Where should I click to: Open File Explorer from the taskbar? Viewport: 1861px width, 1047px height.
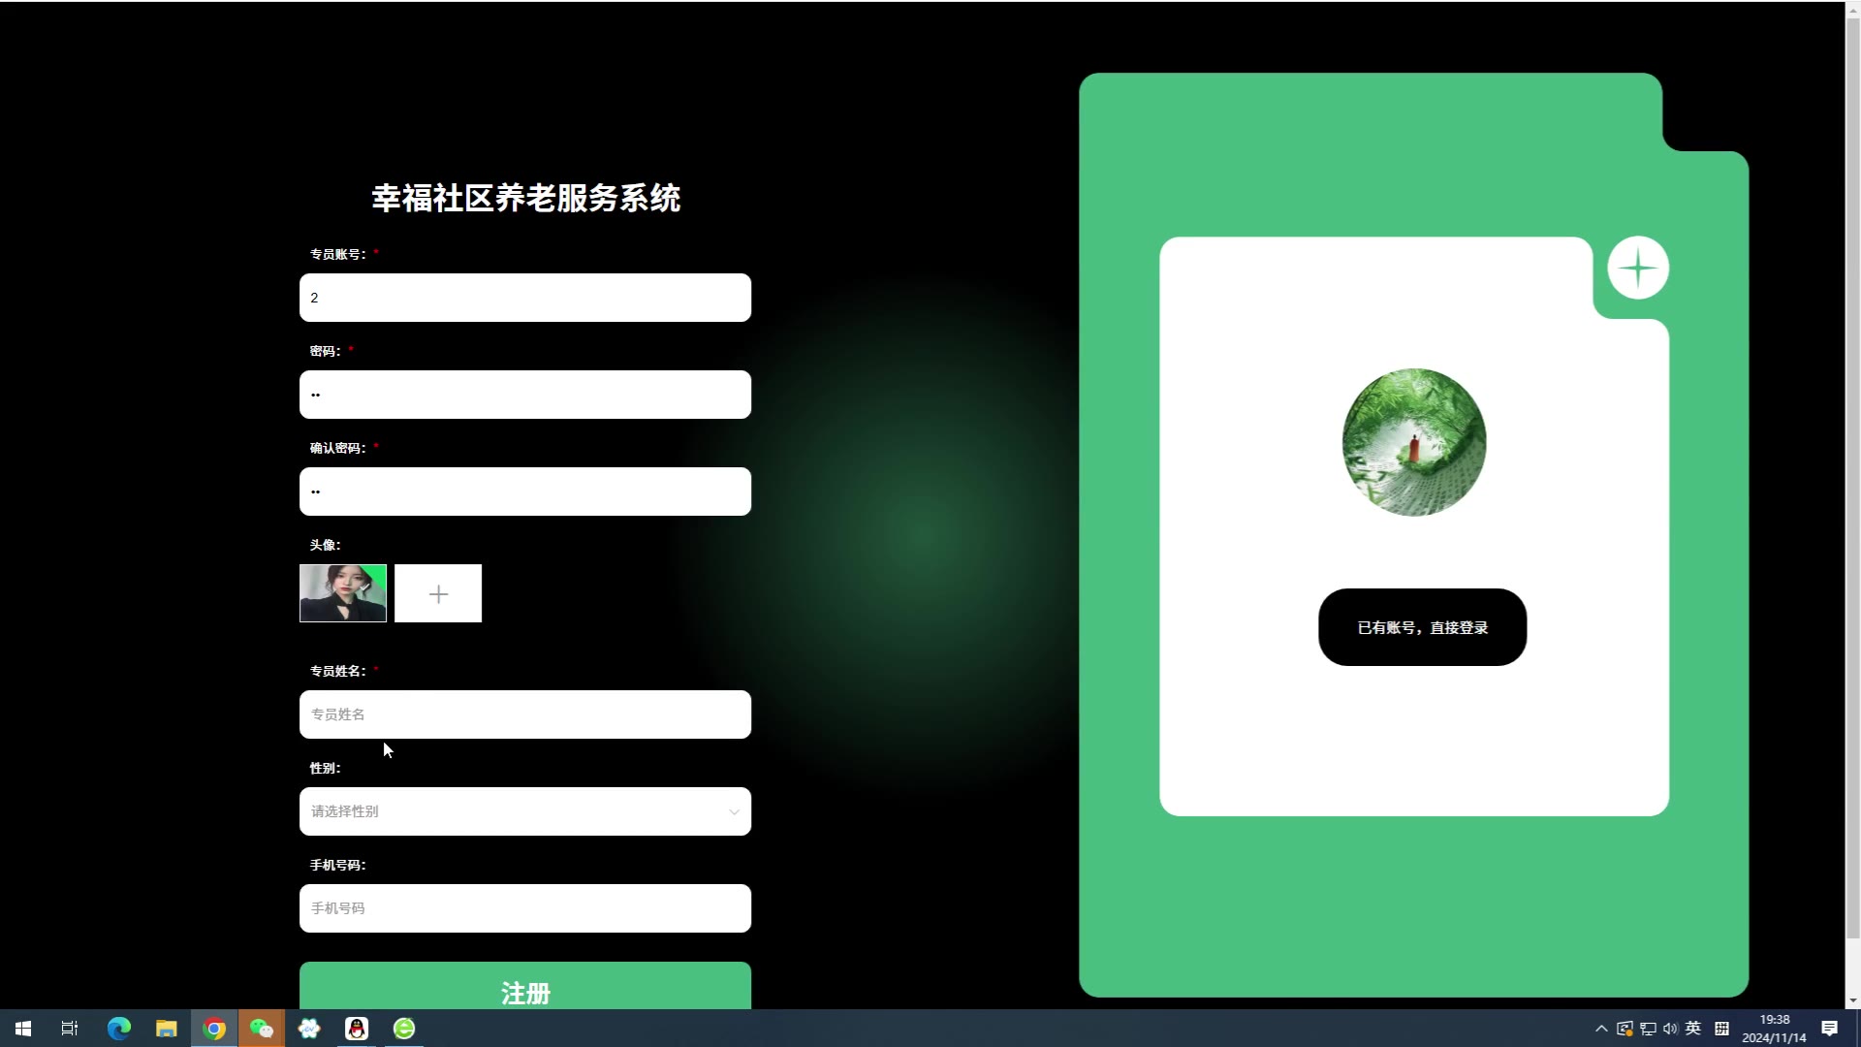[167, 1029]
